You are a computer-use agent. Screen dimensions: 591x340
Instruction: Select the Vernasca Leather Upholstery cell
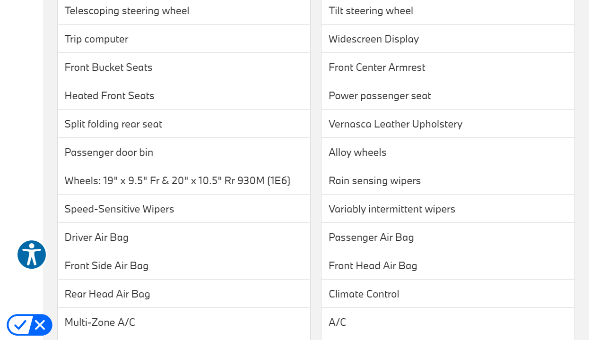395,124
